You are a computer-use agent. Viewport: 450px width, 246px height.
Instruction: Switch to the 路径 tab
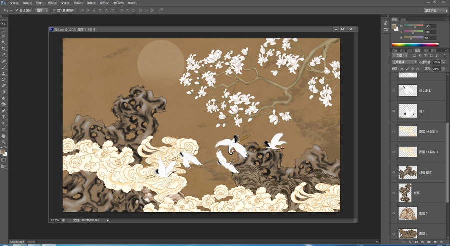434,50
